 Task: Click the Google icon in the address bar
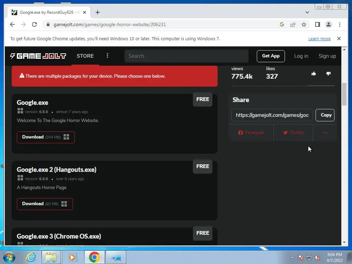point(282,24)
